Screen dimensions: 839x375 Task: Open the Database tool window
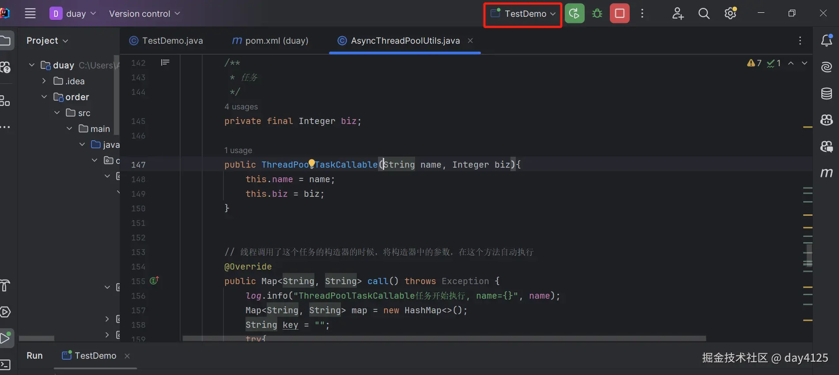(x=827, y=94)
